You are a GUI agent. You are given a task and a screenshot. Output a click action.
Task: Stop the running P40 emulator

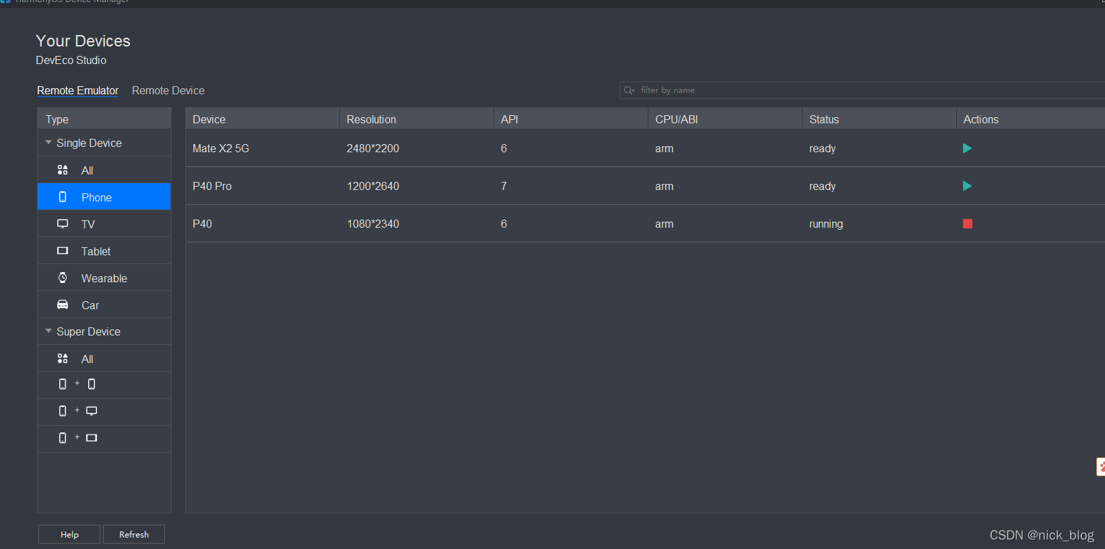tap(968, 224)
